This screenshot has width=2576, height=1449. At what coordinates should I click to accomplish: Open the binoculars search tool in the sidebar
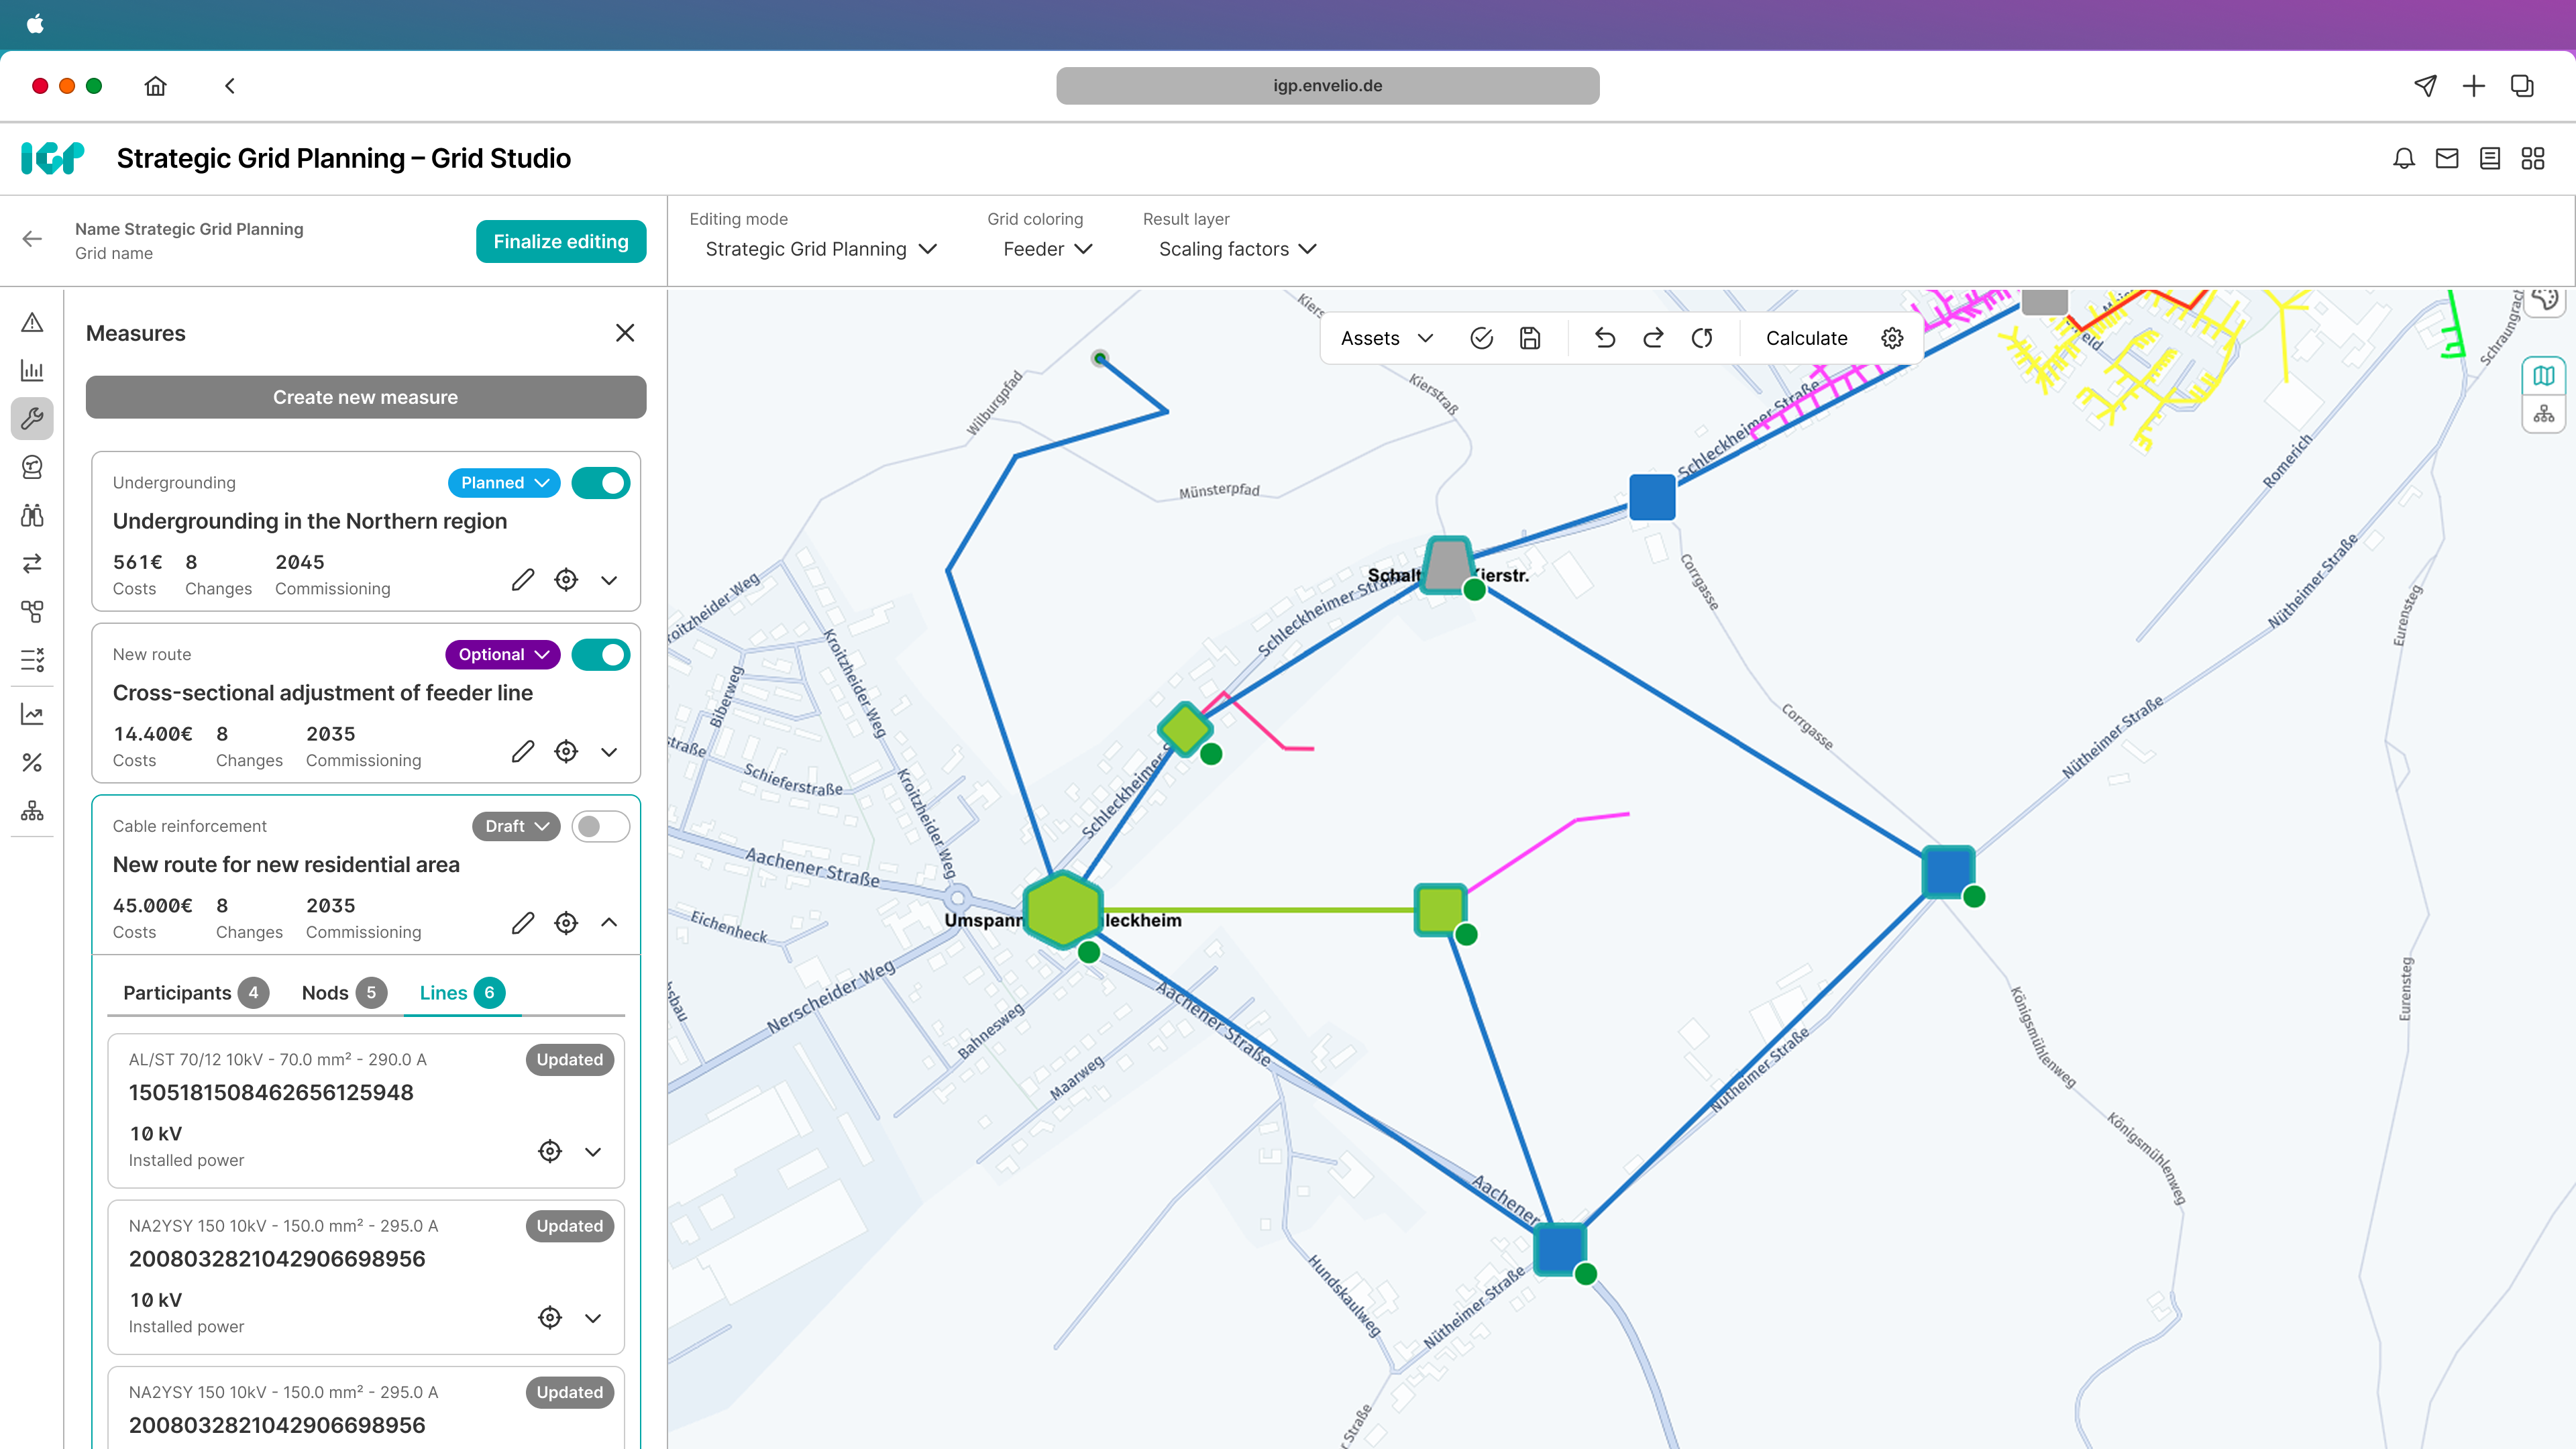point(32,515)
